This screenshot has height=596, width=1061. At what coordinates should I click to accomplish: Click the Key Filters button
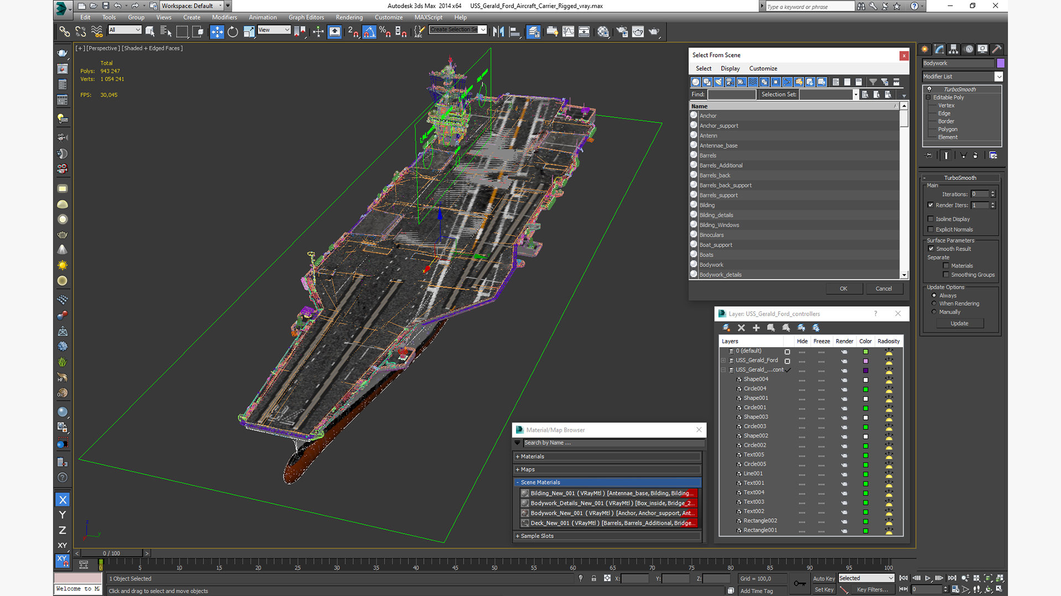point(872,589)
